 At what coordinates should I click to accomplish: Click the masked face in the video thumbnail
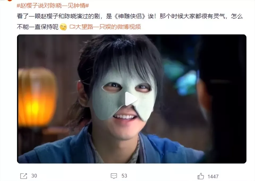point(124,97)
